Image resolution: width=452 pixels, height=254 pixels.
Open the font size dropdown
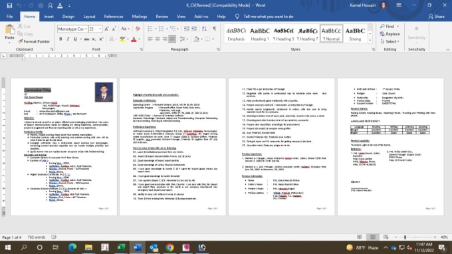(x=100, y=29)
